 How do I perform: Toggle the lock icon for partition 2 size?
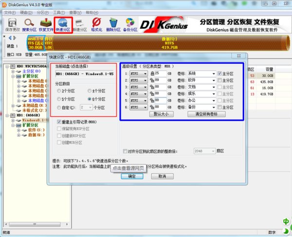coord(152,80)
